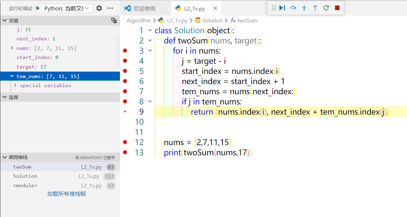Screen dimensions: 407x217
Task: Click the BREAKPOINT 已暂停 status label
Action: click(95, 158)
